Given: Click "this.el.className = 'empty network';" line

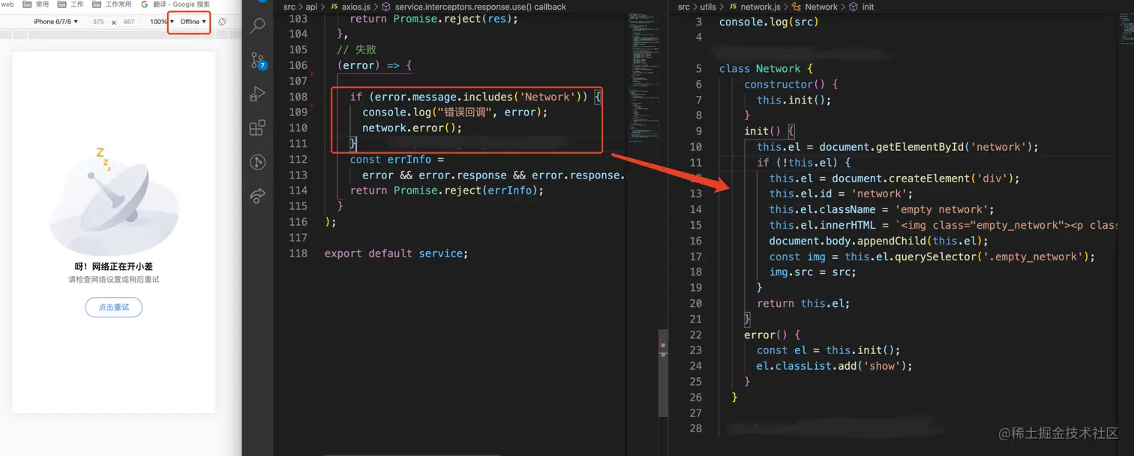Looking at the screenshot, I should click(881, 209).
